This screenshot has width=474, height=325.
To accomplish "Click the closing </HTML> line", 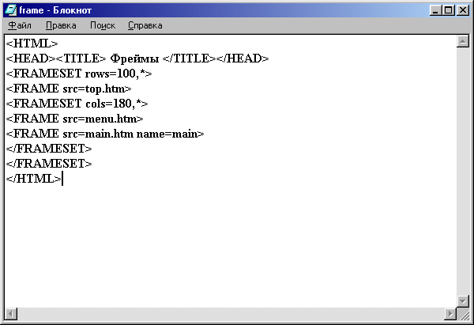I will click(x=33, y=179).
